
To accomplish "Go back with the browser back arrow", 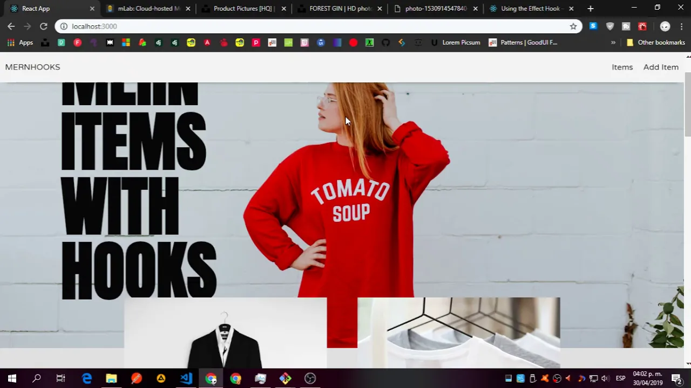I will coord(11,26).
